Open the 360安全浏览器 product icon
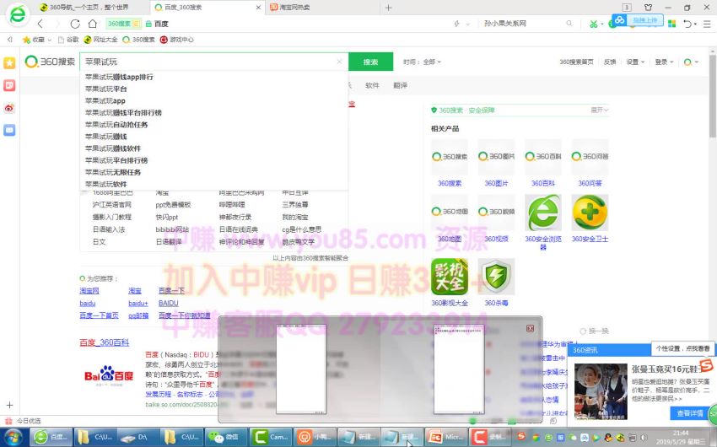This screenshot has height=447, width=717. pyautogui.click(x=542, y=213)
